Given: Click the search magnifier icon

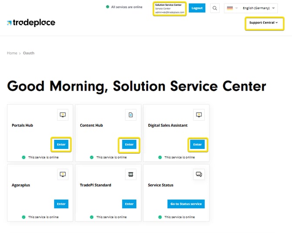Looking at the screenshot, I should coord(215,8).
